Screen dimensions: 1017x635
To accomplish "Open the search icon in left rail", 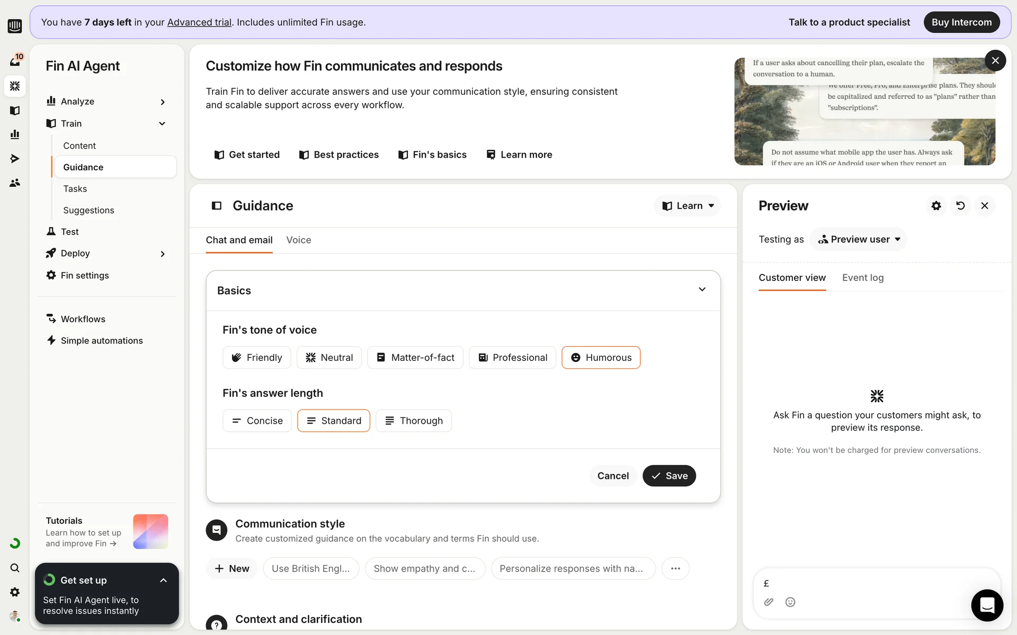I will [15, 568].
